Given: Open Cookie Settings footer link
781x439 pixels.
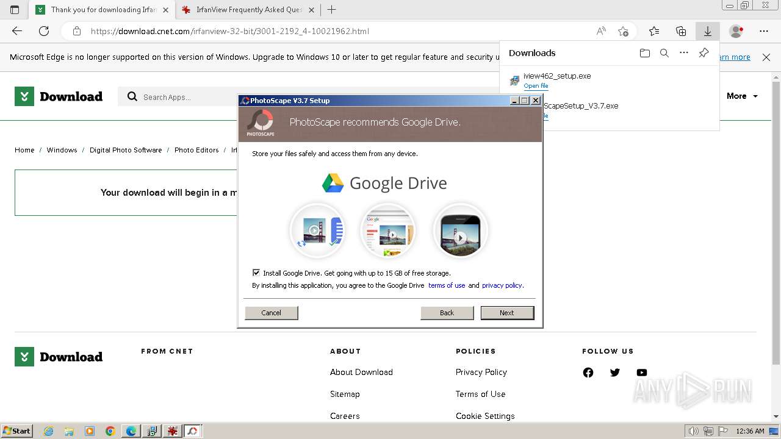Looking at the screenshot, I should pyautogui.click(x=485, y=416).
